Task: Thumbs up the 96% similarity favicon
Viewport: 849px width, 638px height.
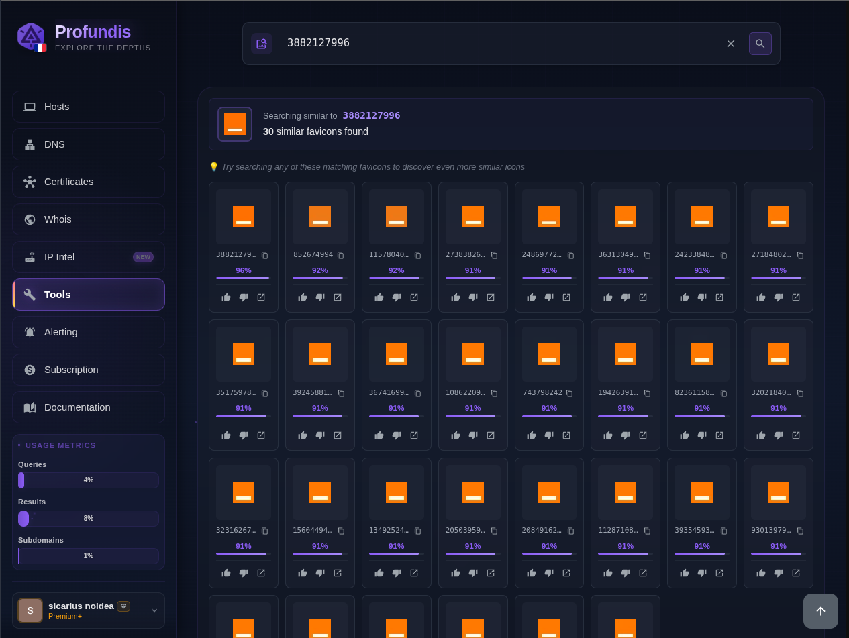Action: coord(226,297)
